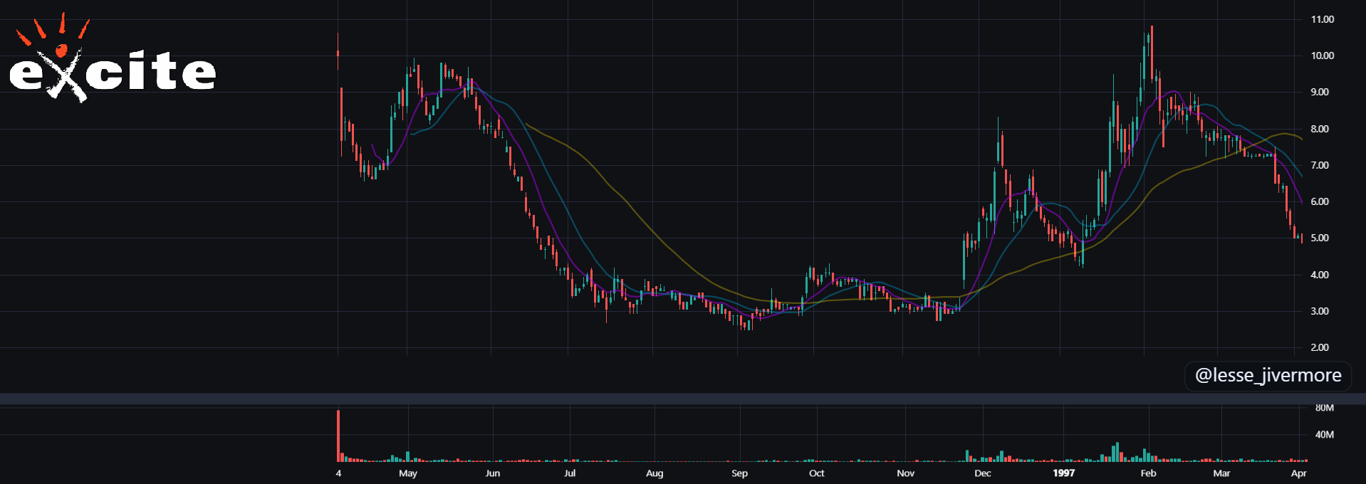
Task: Click the 1997 year label on time axis
Action: pos(1064,473)
